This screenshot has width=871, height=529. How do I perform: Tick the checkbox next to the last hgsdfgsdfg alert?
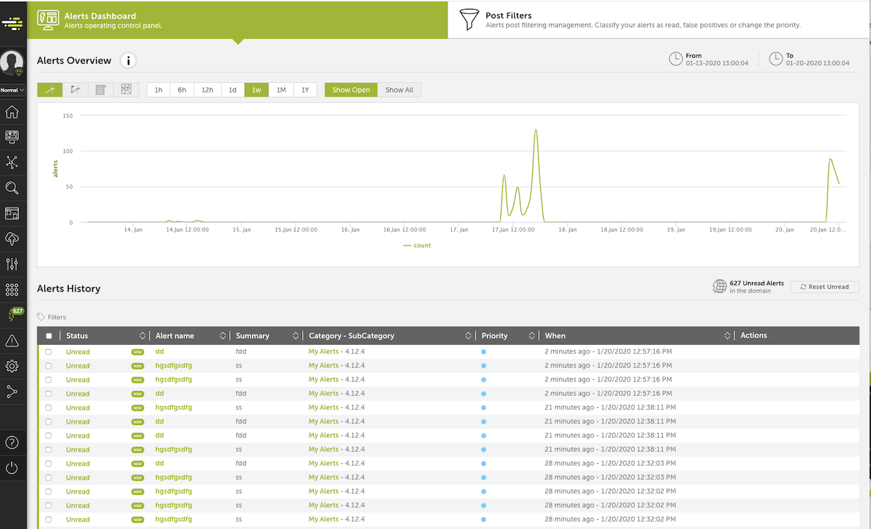click(x=48, y=519)
